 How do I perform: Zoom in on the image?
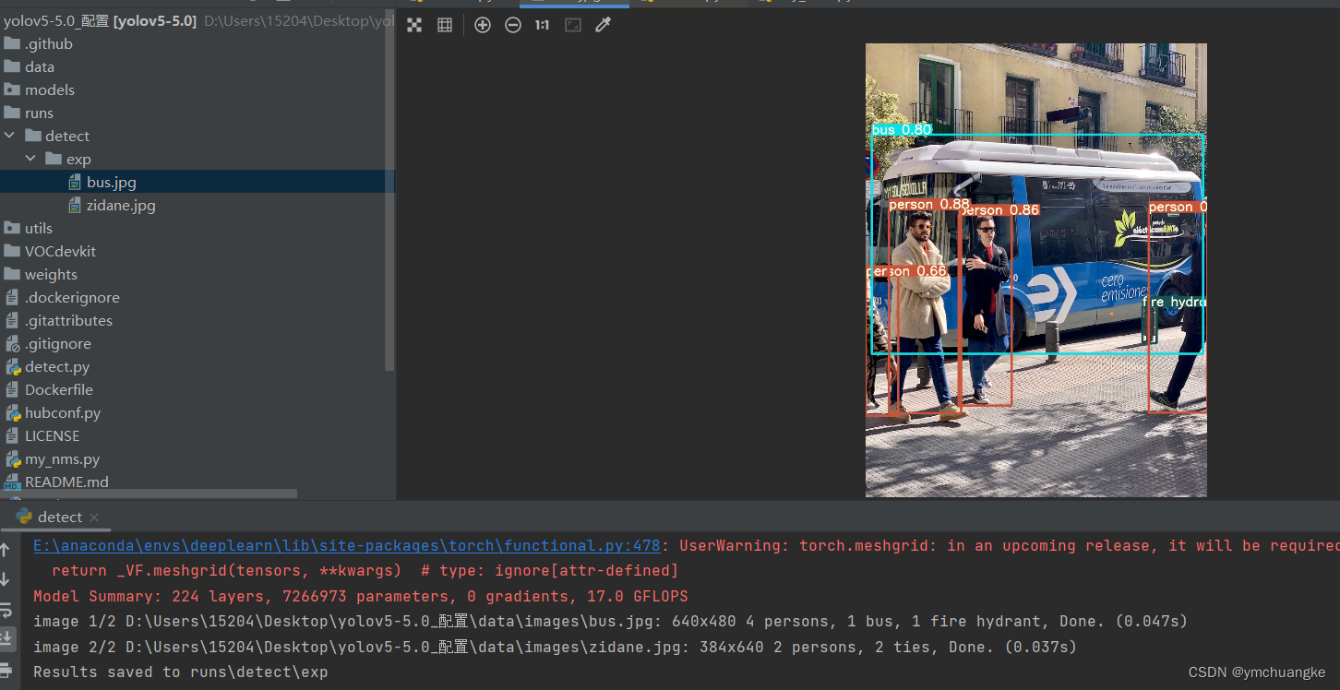click(x=483, y=25)
